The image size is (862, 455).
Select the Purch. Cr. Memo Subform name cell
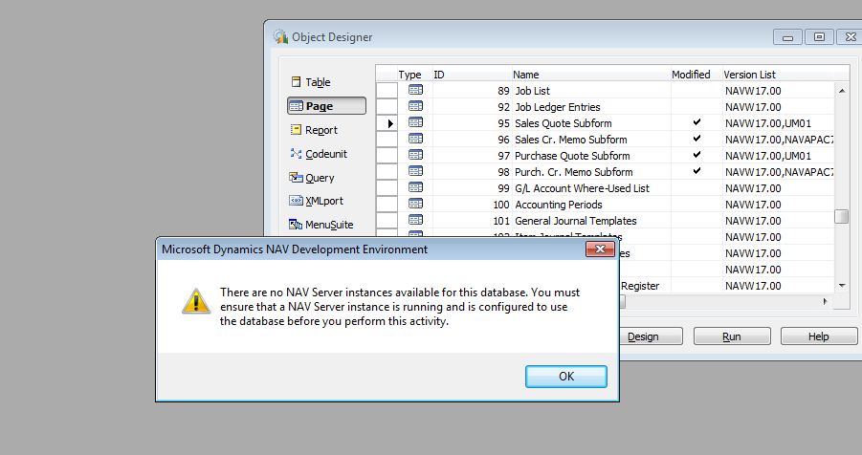click(591, 172)
